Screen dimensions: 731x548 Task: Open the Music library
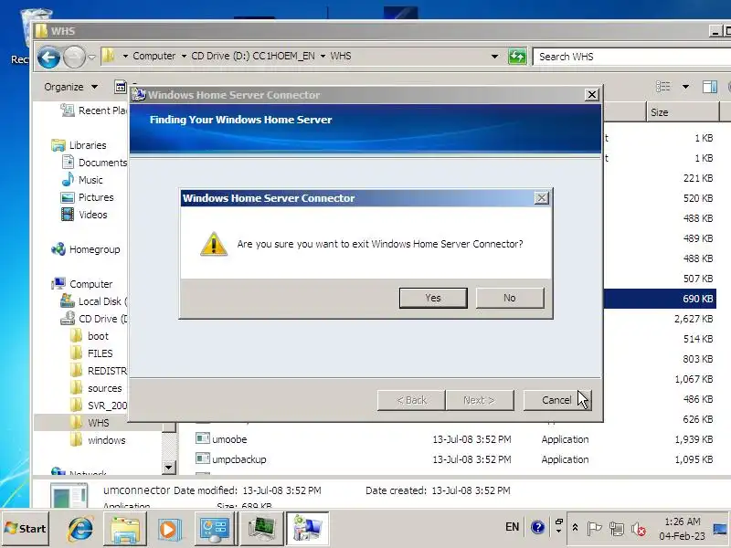(x=82, y=180)
